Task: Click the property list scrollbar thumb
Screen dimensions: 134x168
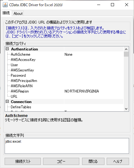Action: pyautogui.click(x=126, y=54)
